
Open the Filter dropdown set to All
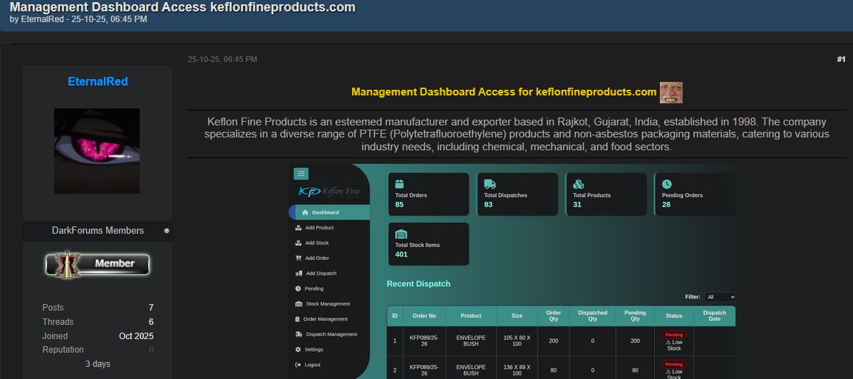point(720,297)
